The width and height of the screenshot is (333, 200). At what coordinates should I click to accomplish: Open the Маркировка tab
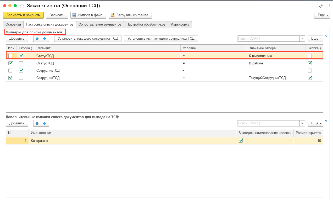(x=180, y=25)
